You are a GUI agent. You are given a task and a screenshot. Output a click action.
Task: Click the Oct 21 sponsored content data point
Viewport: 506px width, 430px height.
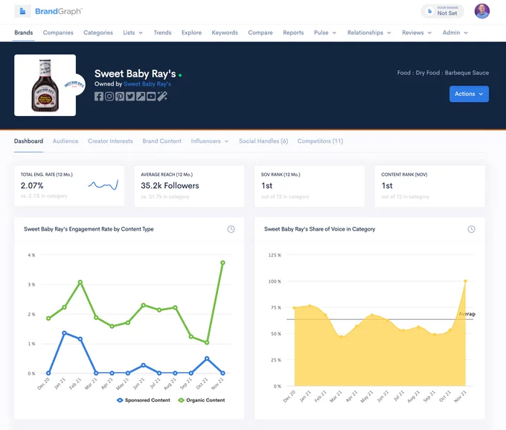[207, 359]
